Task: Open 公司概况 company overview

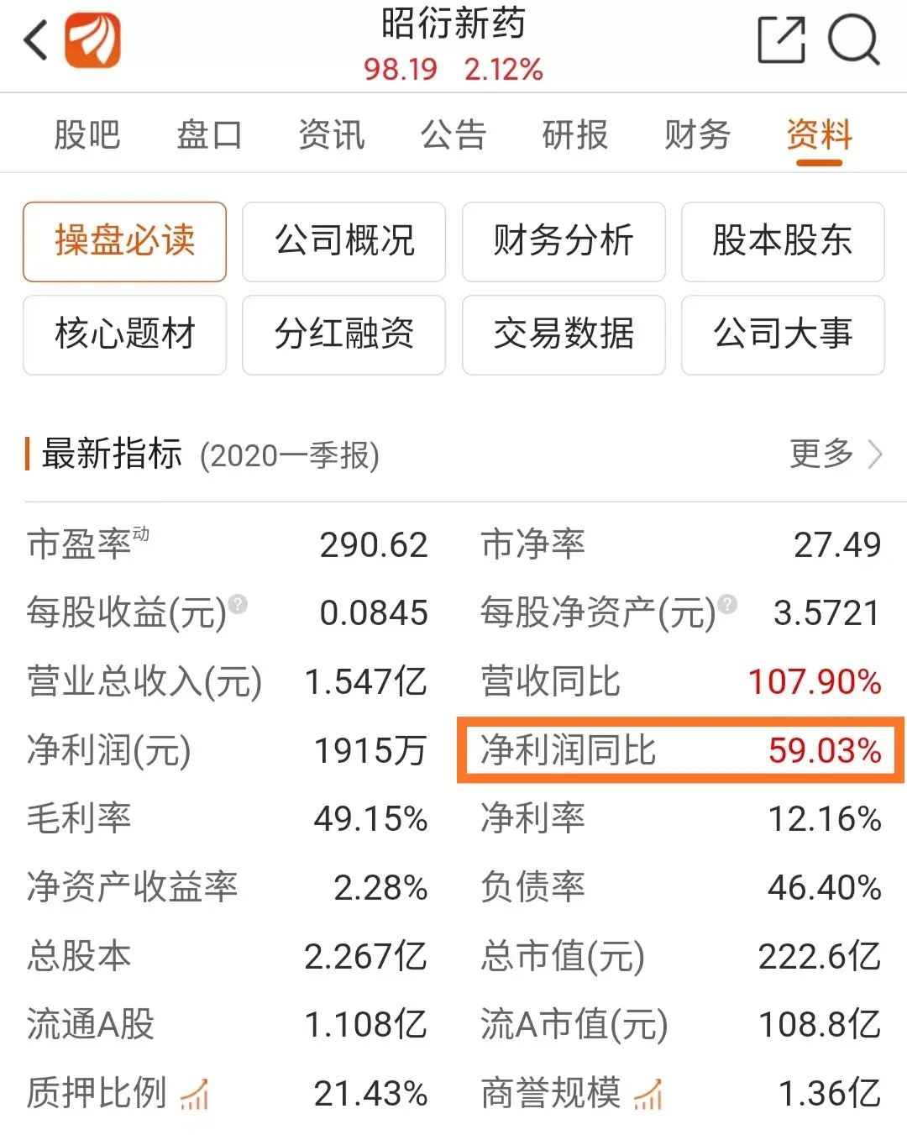Action: (343, 242)
